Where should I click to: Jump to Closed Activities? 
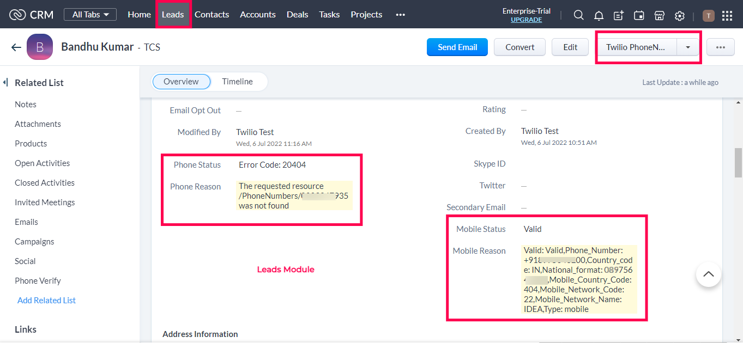[x=45, y=183]
